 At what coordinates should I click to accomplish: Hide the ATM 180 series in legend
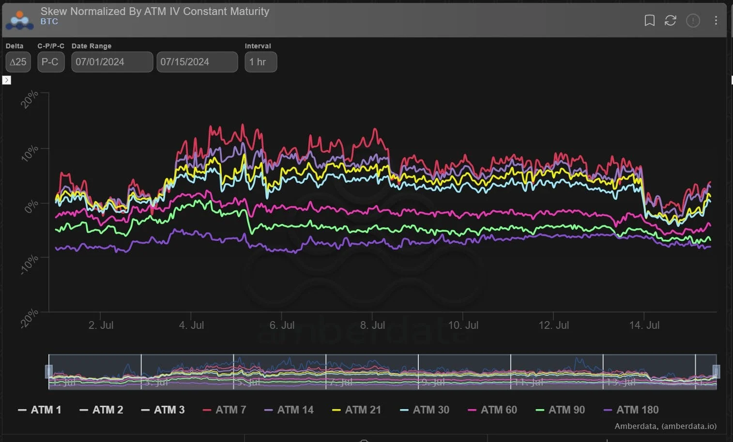point(631,410)
